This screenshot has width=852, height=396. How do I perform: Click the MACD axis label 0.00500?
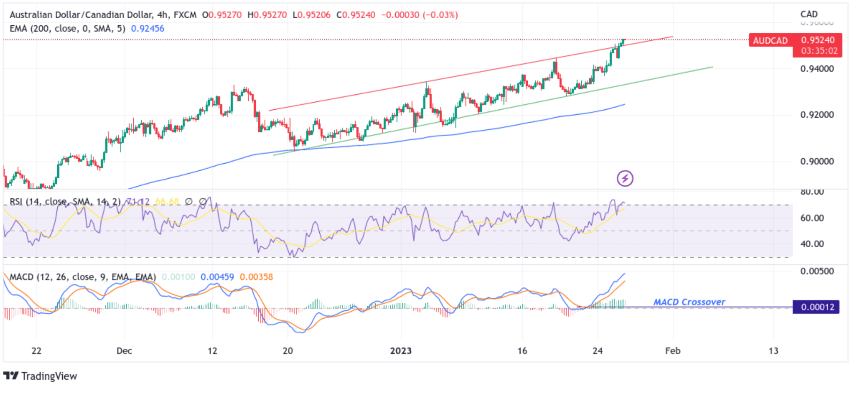click(817, 271)
